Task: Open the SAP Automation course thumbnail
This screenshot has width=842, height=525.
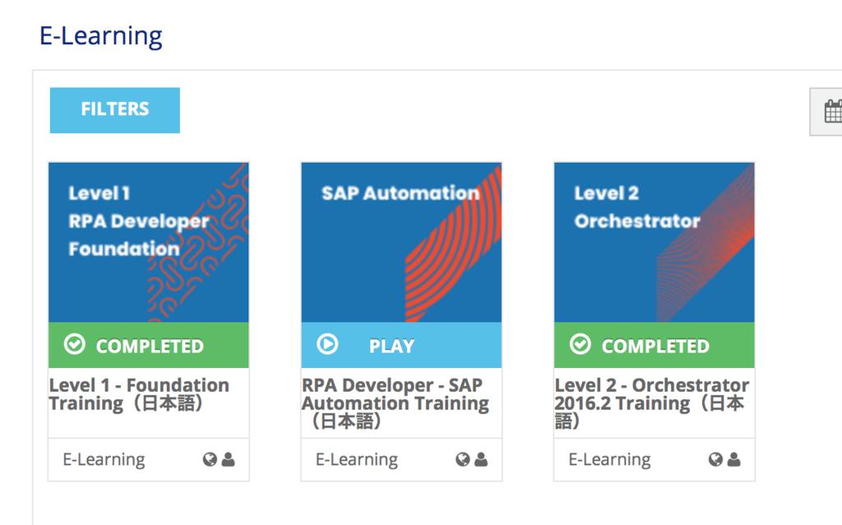Action: click(x=401, y=242)
